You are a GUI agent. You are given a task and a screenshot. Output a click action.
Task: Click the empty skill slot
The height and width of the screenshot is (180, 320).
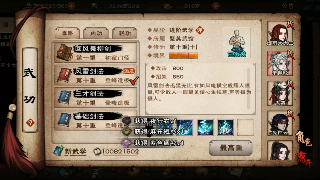[x=245, y=127]
